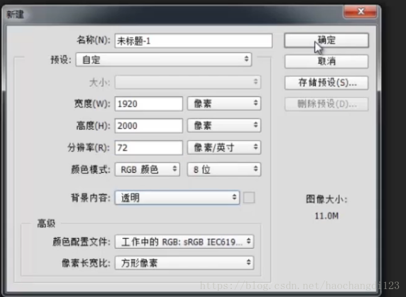Click 存储预设(S)... to save preset

click(x=326, y=83)
